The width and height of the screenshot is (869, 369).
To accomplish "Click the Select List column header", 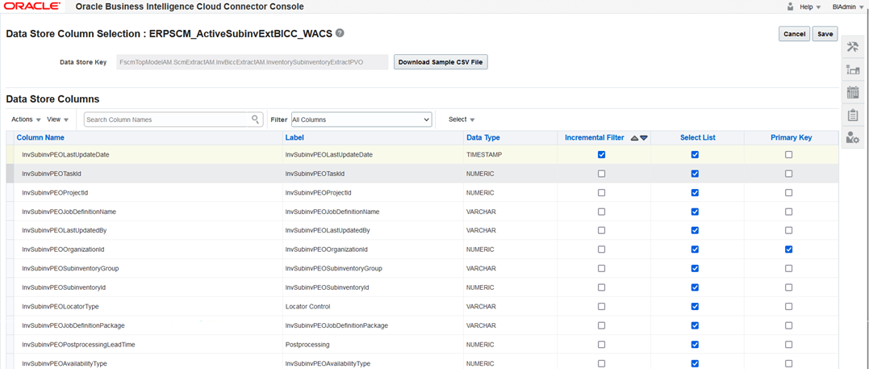I will click(697, 137).
